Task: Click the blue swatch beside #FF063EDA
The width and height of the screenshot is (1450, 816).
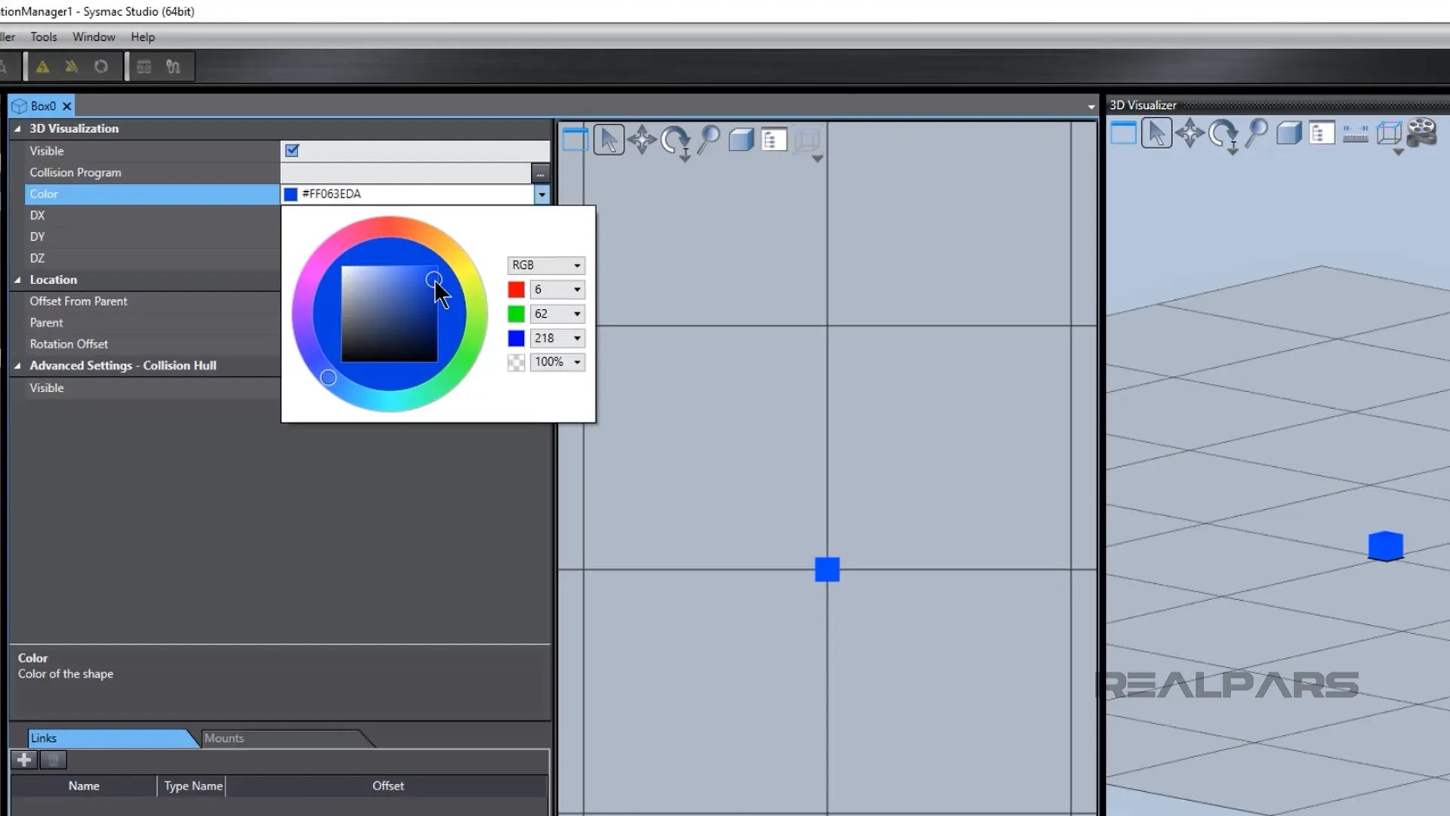Action: (291, 194)
